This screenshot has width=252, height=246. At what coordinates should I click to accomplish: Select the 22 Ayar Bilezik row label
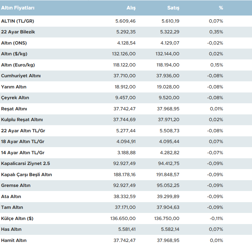(18, 32)
